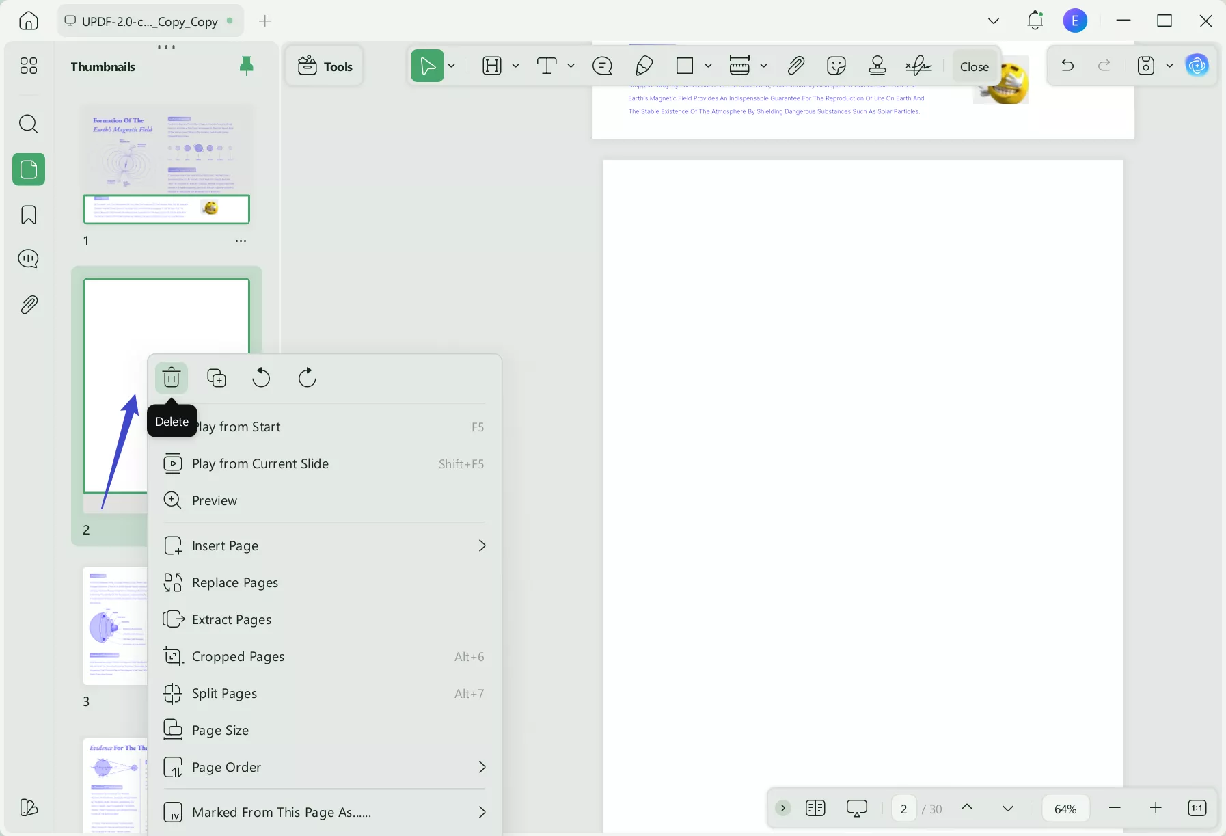The image size is (1226, 836).
Task: Select the Pencil annotation tool
Action: coord(644,66)
